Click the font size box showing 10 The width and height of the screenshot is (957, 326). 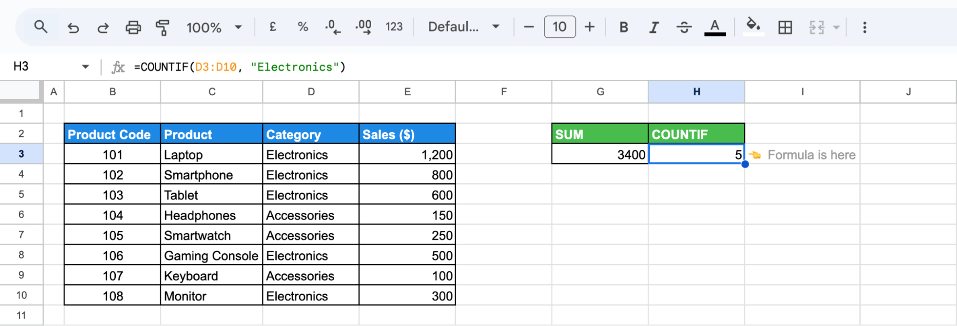(560, 27)
